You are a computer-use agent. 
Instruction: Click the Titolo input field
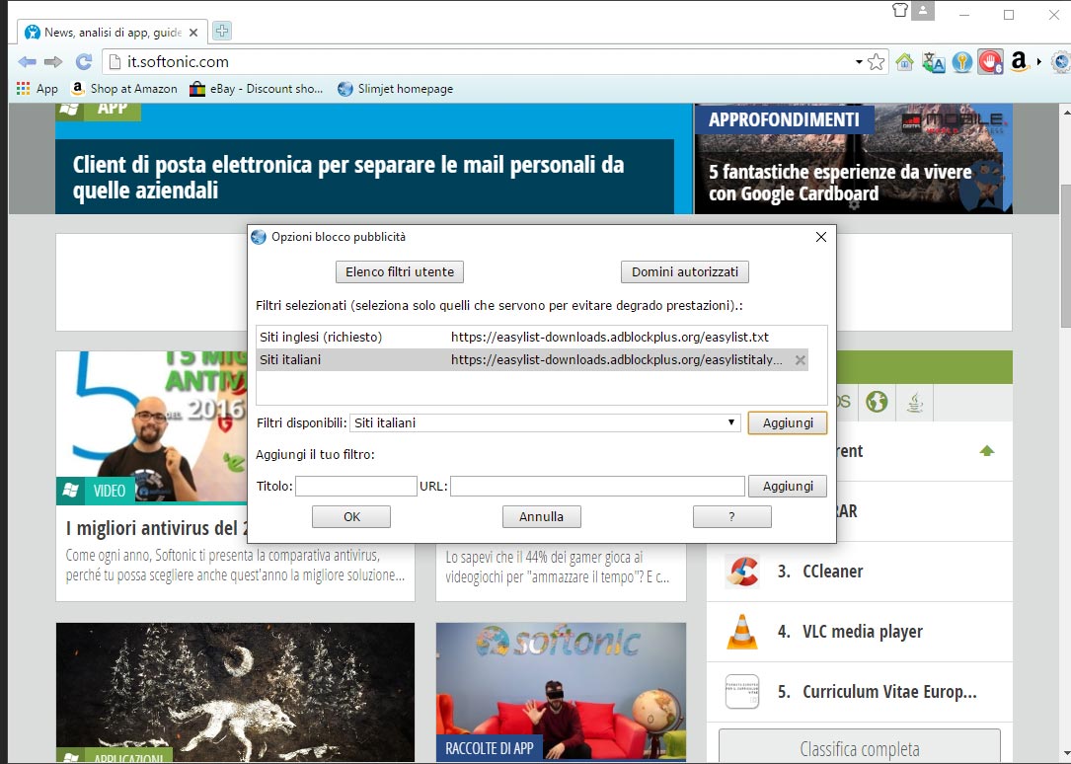(x=356, y=486)
